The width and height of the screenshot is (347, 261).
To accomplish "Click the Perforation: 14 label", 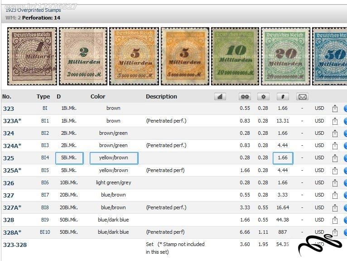I will (x=41, y=18).
